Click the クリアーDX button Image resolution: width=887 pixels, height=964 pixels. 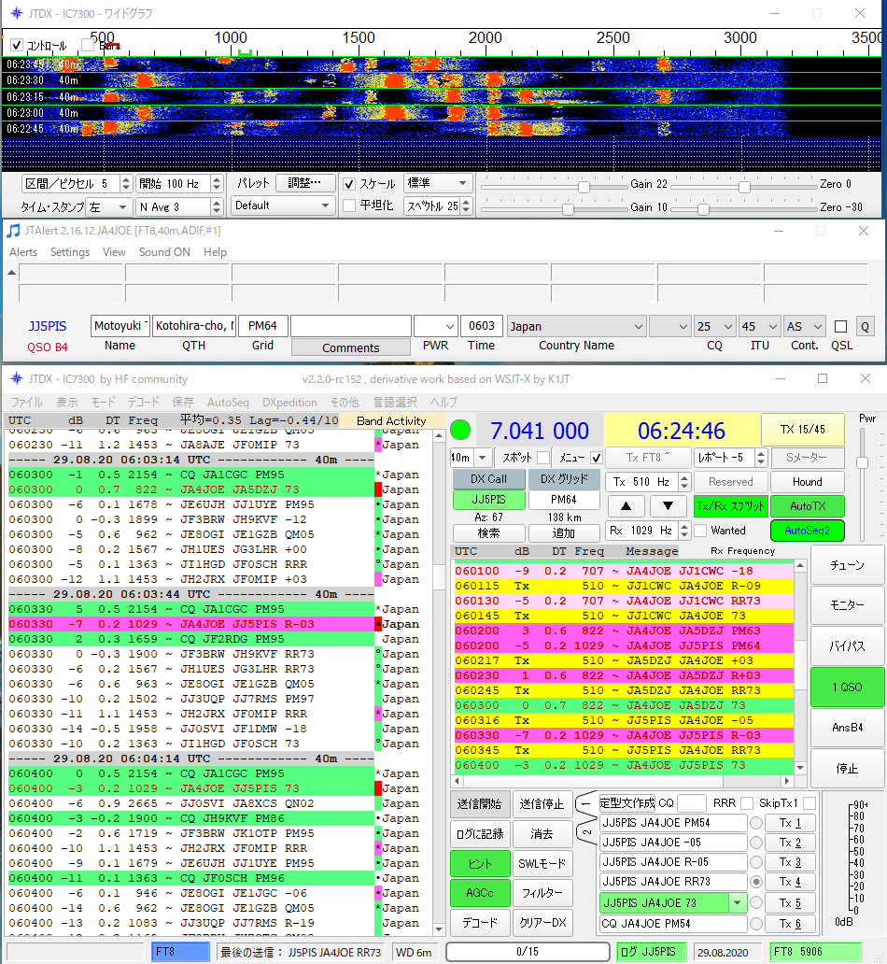click(x=542, y=923)
